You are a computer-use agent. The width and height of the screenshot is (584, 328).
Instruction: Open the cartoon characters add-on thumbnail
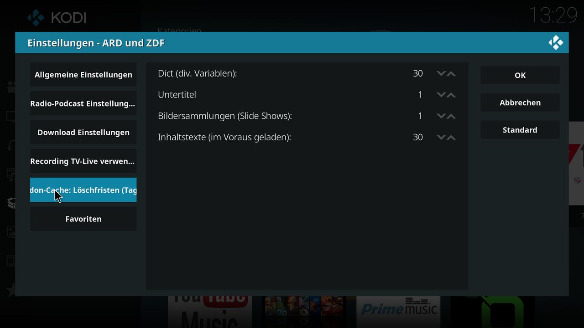pos(304,312)
